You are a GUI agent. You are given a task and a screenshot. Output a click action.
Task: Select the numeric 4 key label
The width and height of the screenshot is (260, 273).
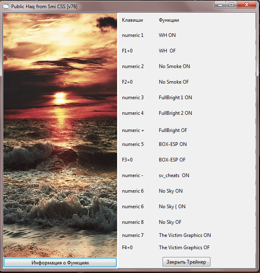(133, 114)
